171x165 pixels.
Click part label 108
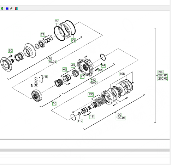pos(122,74)
